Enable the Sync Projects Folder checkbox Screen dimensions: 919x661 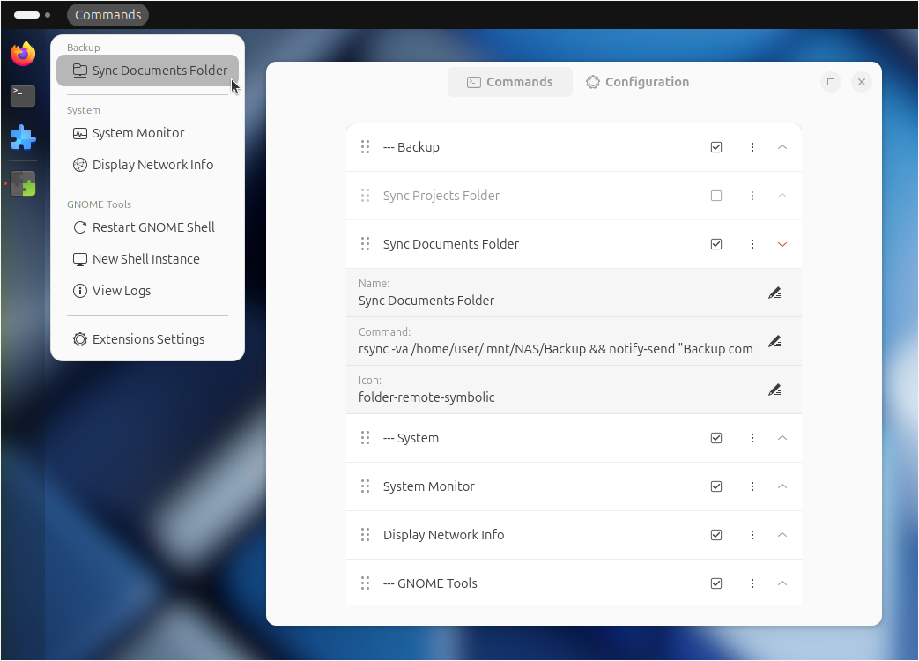coord(716,195)
